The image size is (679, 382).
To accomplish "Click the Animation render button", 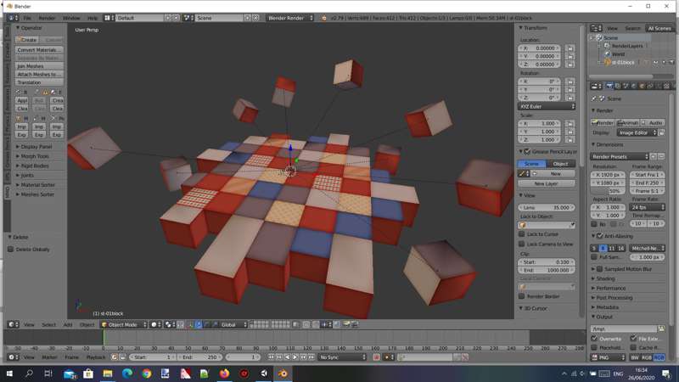I will [x=627, y=123].
